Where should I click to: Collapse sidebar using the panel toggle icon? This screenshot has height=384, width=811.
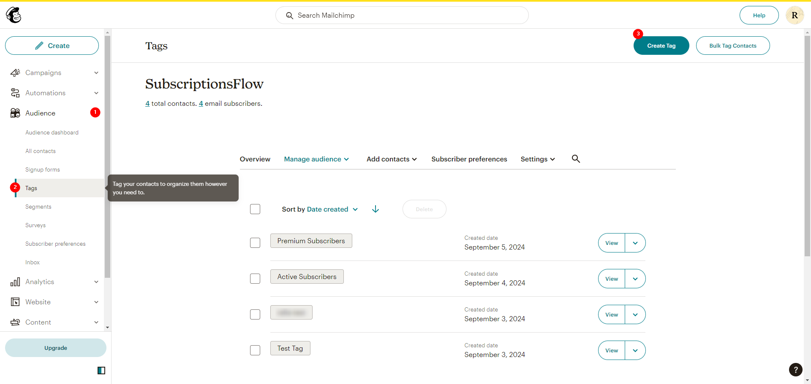[101, 371]
